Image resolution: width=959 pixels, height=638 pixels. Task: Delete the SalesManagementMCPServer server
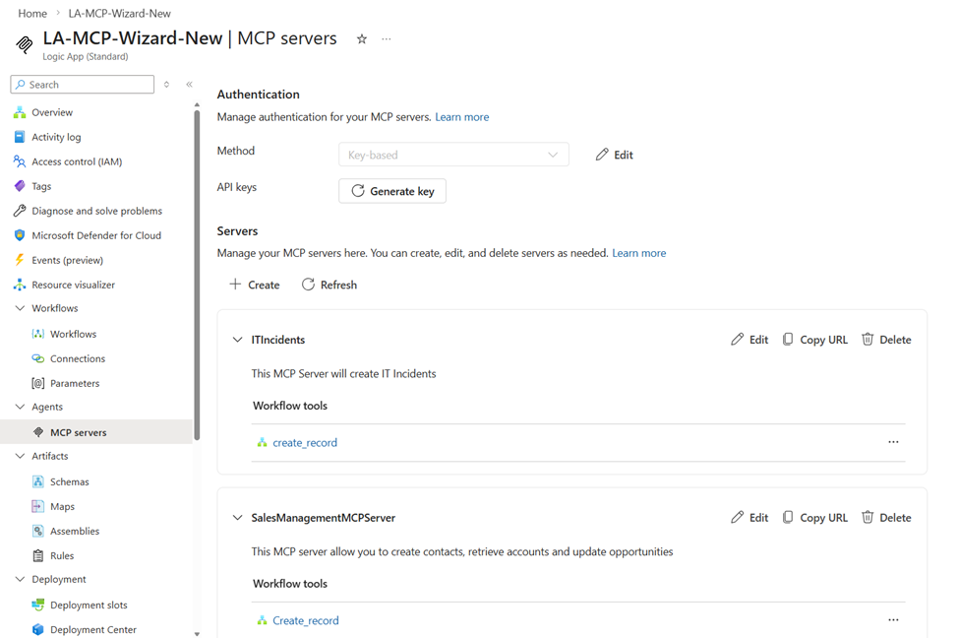[x=886, y=518]
